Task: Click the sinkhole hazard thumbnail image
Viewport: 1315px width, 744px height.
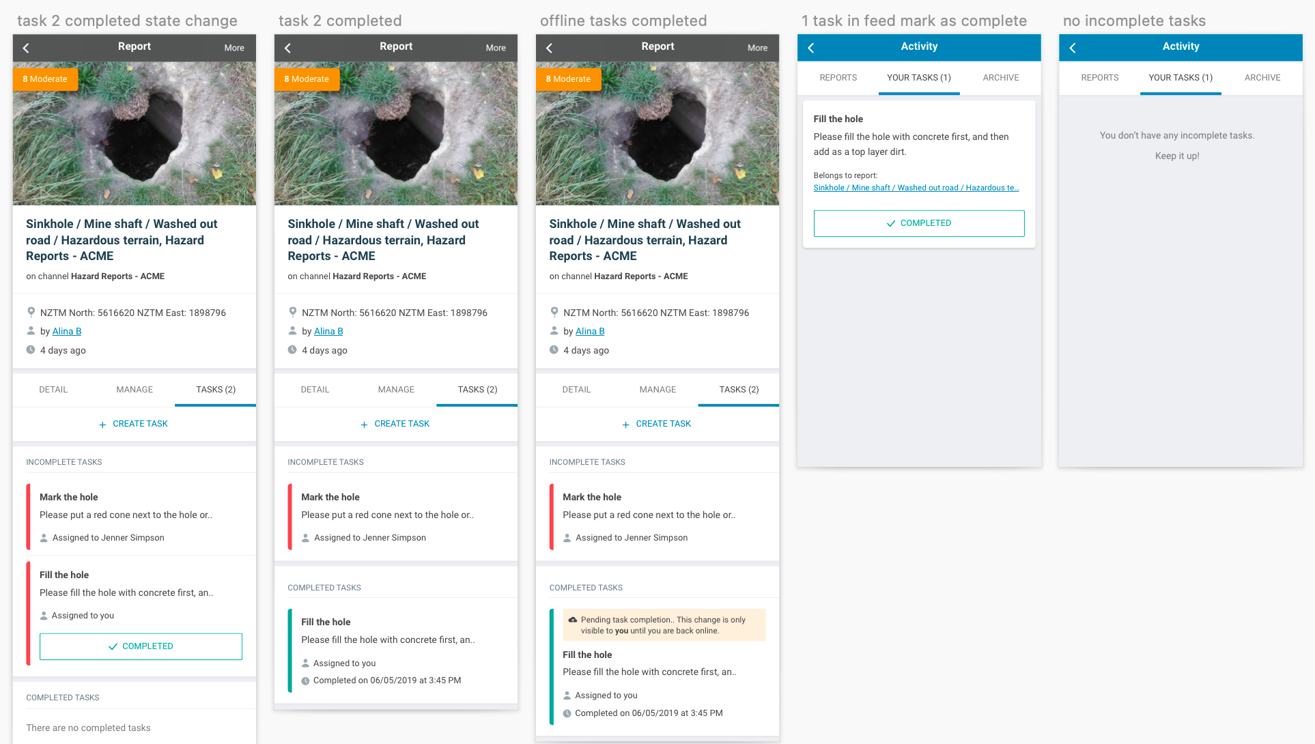Action: 134,132
